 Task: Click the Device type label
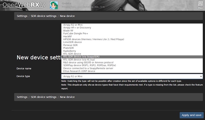23,76
